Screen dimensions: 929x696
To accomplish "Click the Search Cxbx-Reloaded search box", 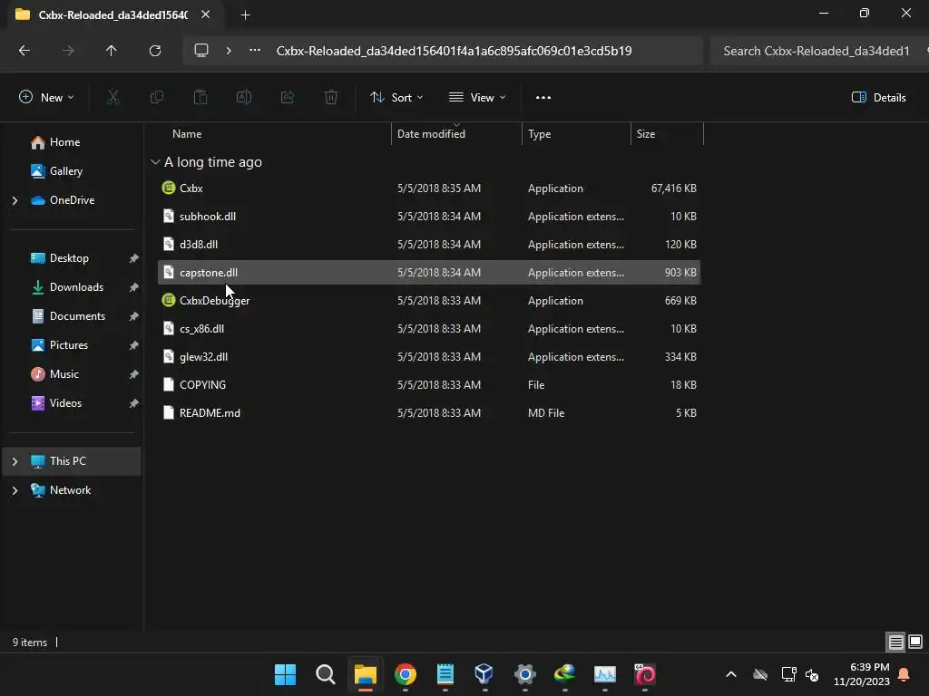I will point(817,51).
